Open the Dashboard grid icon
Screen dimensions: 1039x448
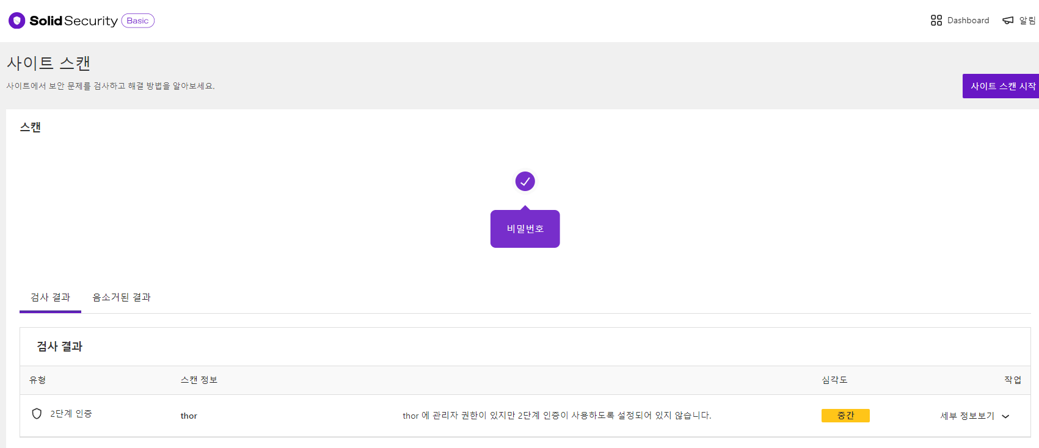pos(936,20)
